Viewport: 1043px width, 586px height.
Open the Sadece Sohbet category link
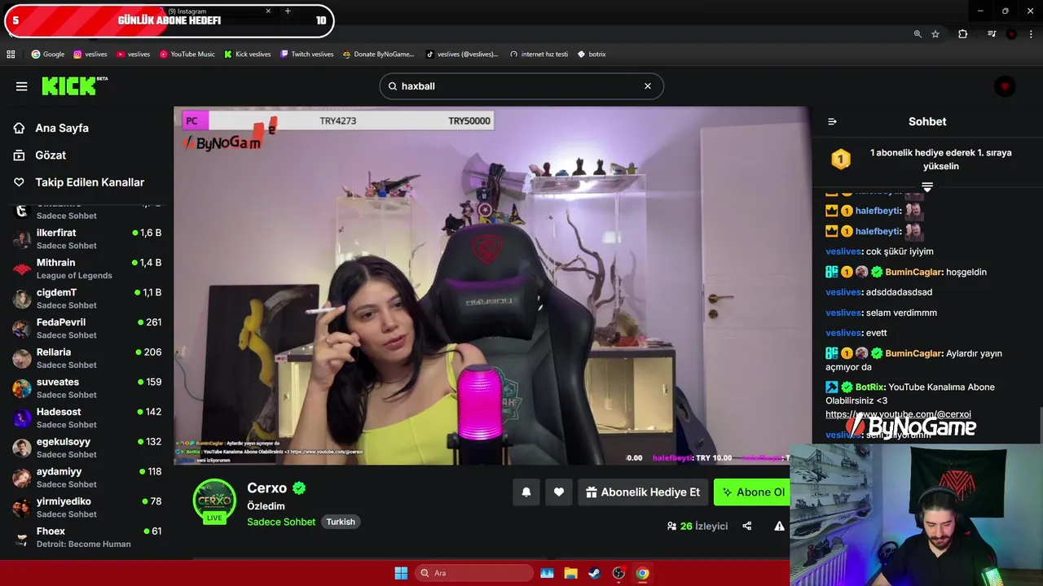pyautogui.click(x=281, y=522)
